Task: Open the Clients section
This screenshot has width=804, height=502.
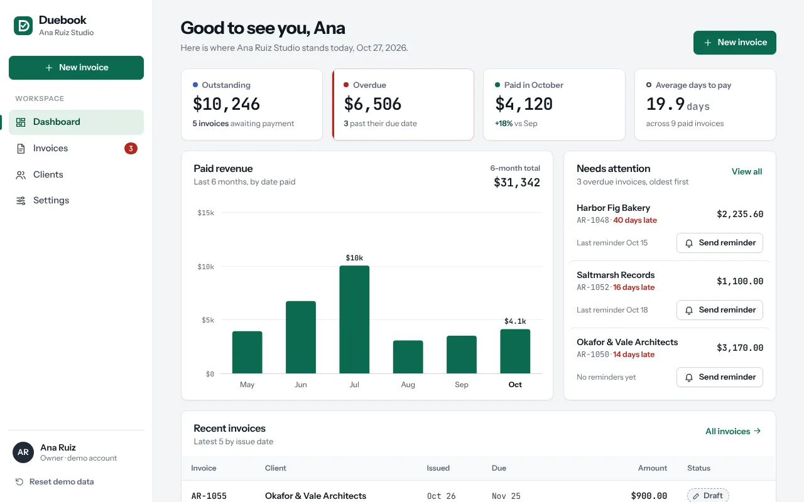Action: (x=76, y=175)
